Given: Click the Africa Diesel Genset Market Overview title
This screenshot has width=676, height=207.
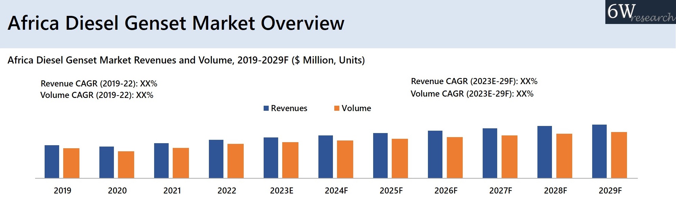Looking at the screenshot, I should point(176,23).
